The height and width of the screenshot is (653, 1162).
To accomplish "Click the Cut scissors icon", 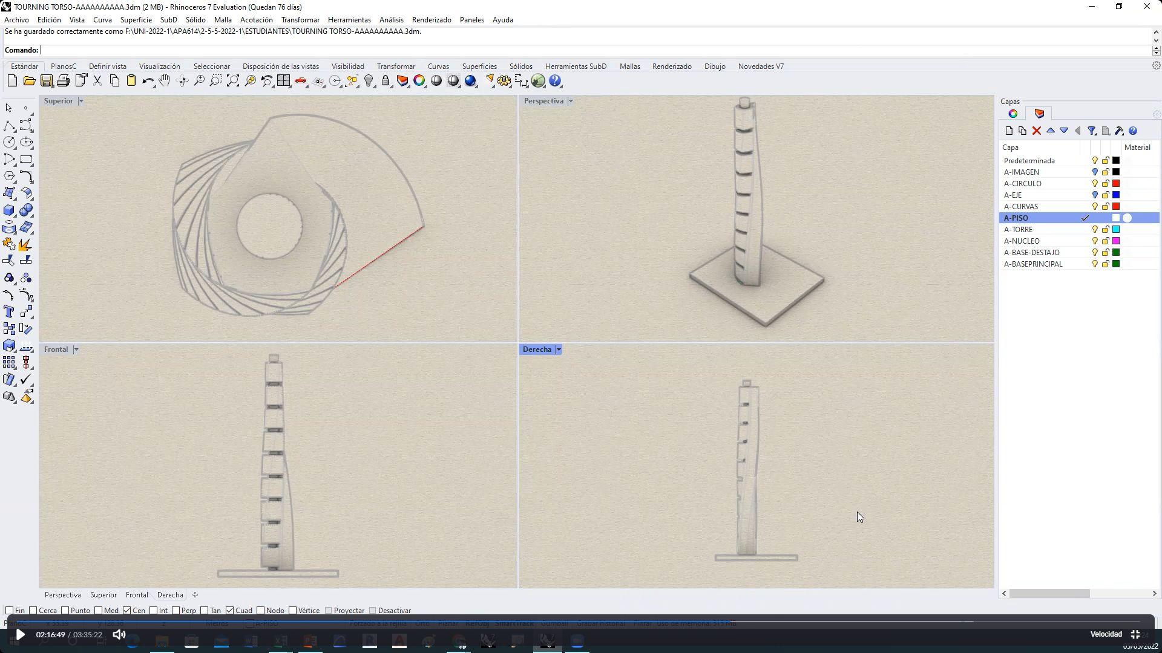I will (x=97, y=81).
